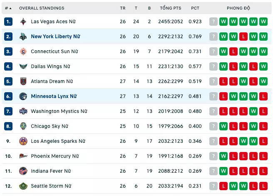273x196 pixels.
Task: Sort by the TỔNG PTS column header
Action: tap(171, 8)
